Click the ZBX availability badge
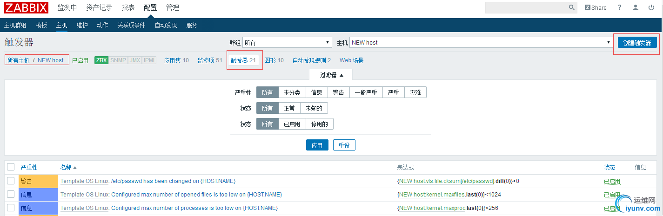The height and width of the screenshot is (216, 663). click(101, 60)
